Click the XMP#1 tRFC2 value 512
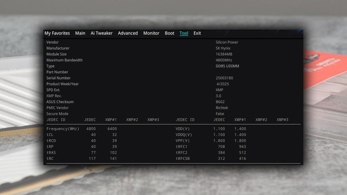Screen dimensions: 347x195 point(243,153)
